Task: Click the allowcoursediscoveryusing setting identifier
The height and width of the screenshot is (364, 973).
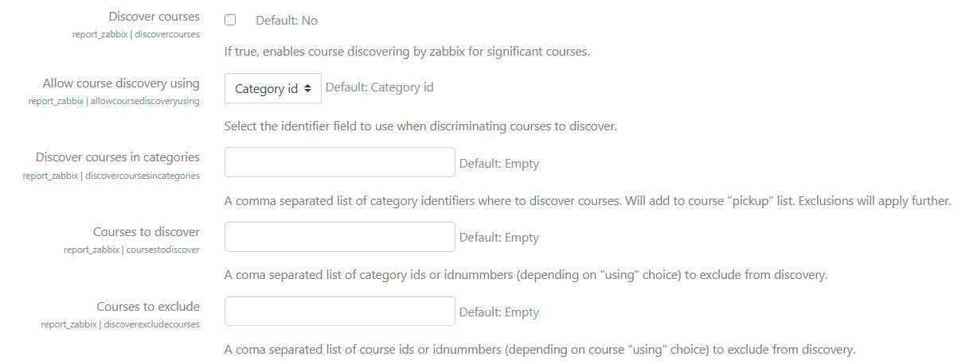Action: pos(114,101)
